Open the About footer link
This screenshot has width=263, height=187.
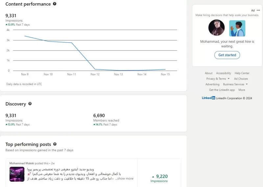tap(208, 73)
